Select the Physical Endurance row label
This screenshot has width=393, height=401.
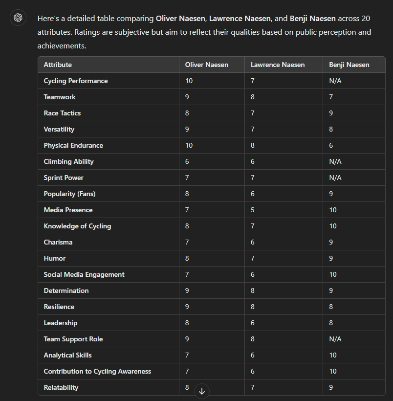[x=73, y=145]
